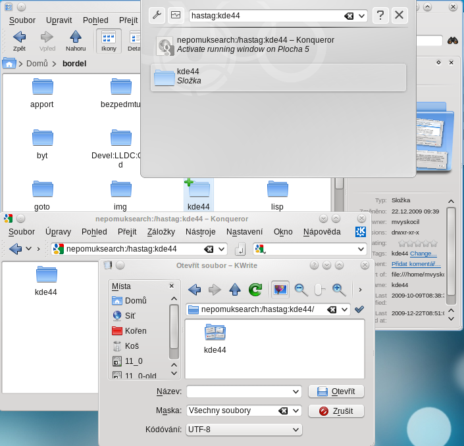Open Nastavení menu in Konqueror

(244, 232)
